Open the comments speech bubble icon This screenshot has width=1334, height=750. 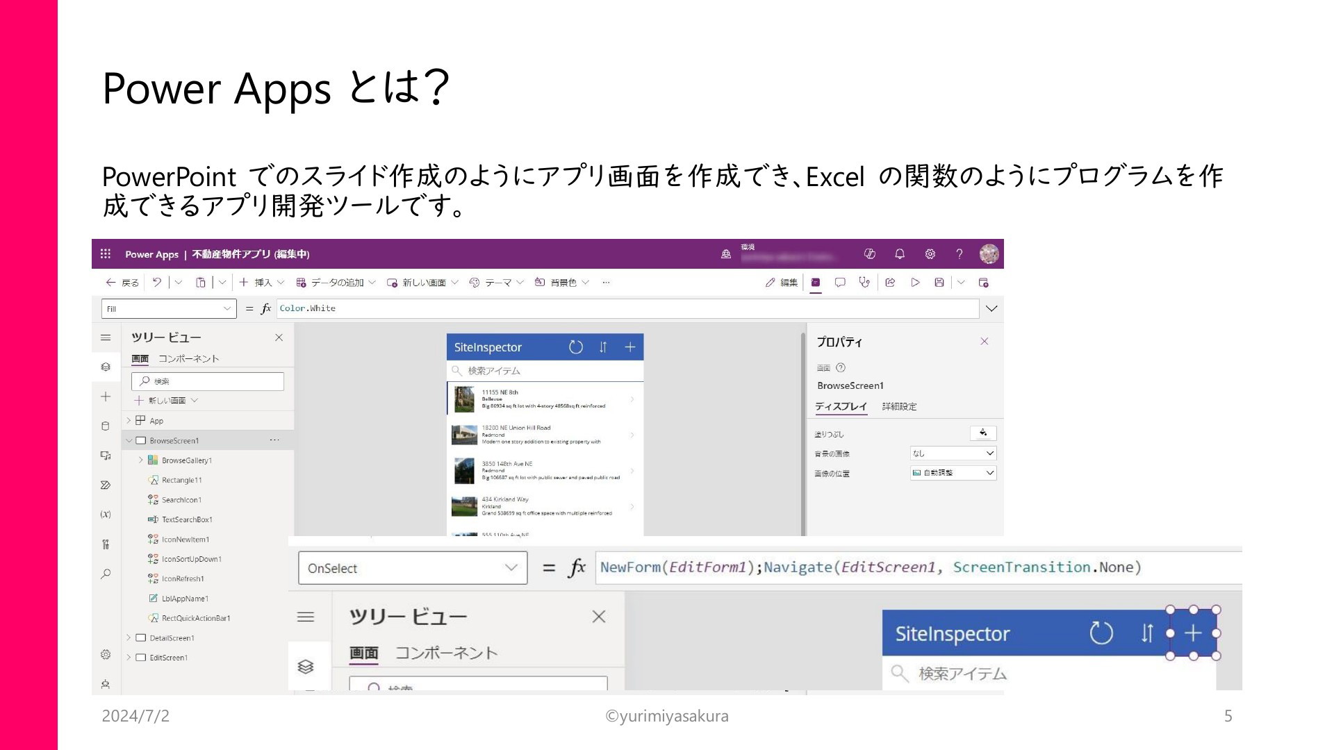pyautogui.click(x=840, y=283)
